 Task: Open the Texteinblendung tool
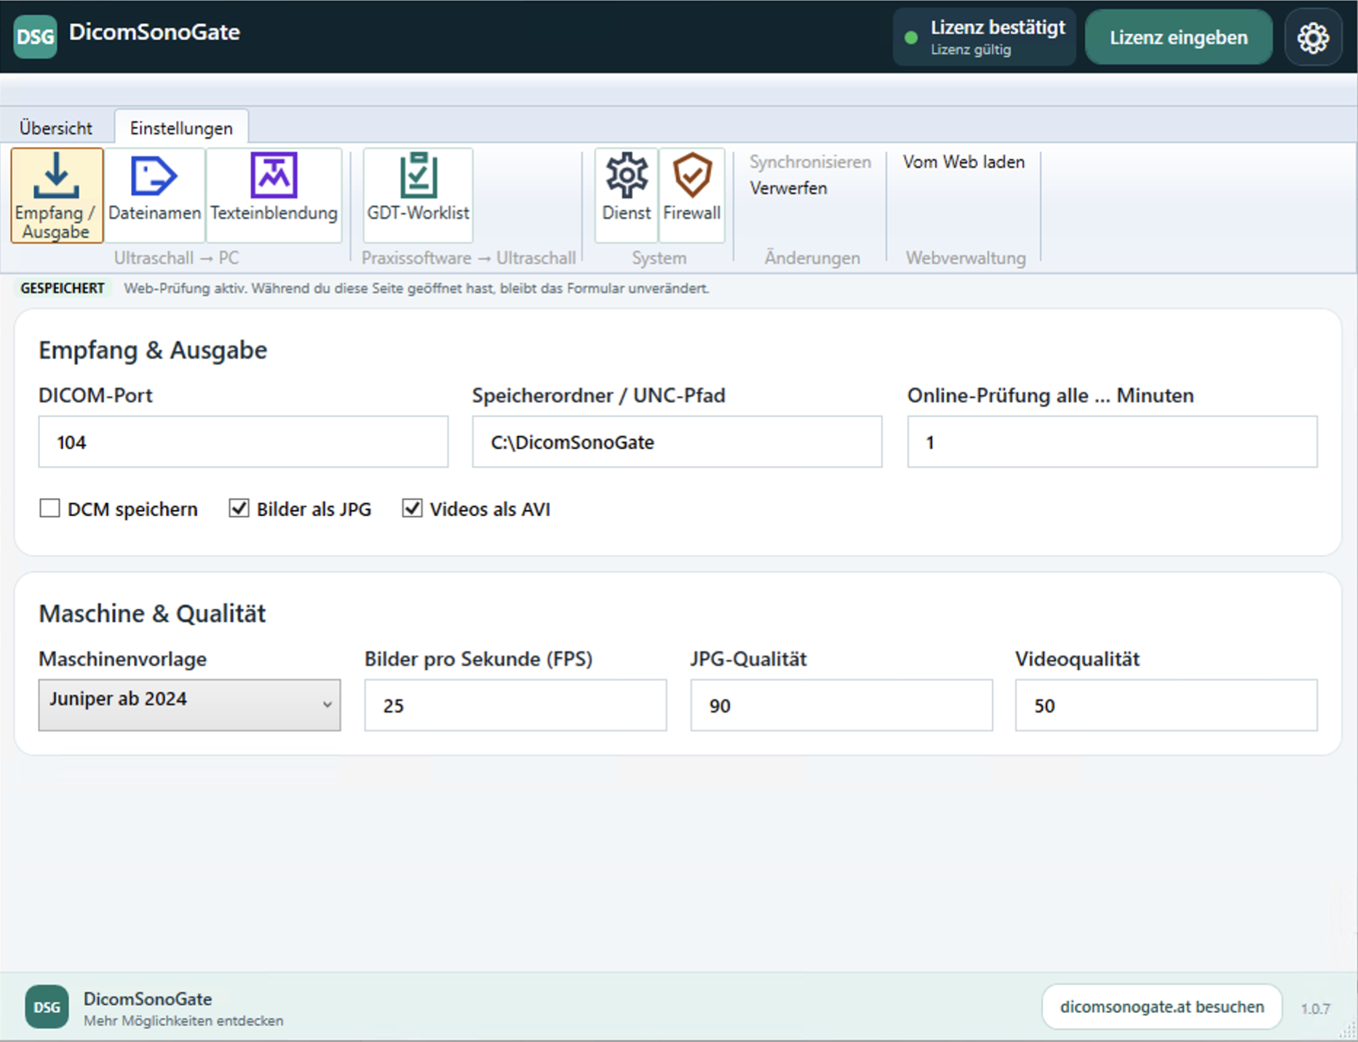(x=274, y=195)
